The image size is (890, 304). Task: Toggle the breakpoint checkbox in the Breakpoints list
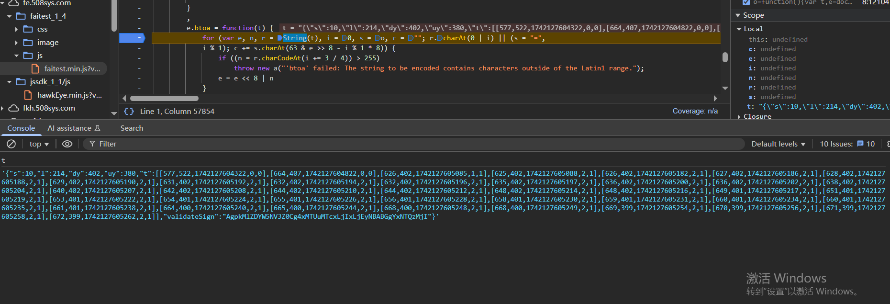(746, 2)
